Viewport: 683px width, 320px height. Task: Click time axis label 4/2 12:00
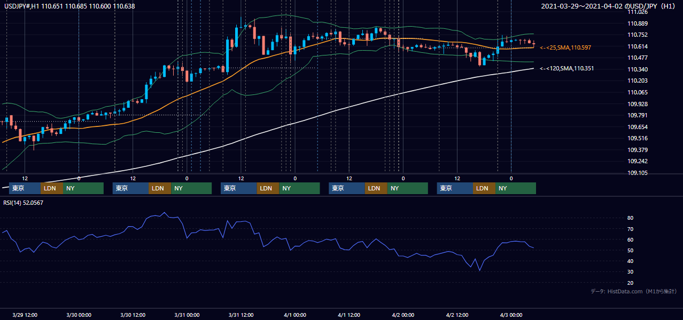pyautogui.click(x=456, y=315)
